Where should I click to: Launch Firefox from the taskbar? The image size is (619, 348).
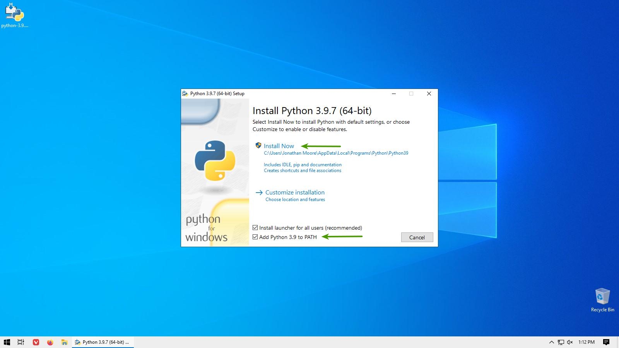[x=50, y=342]
